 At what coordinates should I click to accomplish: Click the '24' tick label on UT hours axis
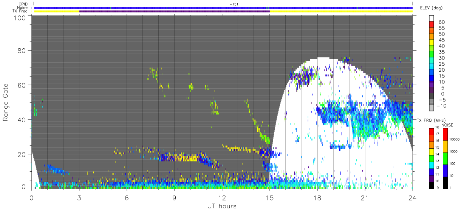click(x=412, y=198)
